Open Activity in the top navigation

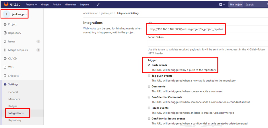tap(57, 5)
